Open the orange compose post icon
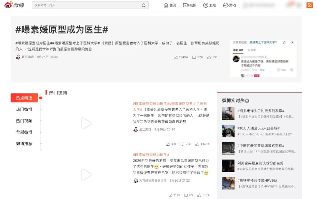 pyautogui.click(x=310, y=5)
